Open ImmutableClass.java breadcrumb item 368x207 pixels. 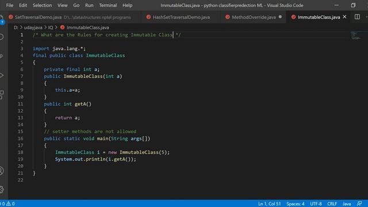click(x=87, y=28)
